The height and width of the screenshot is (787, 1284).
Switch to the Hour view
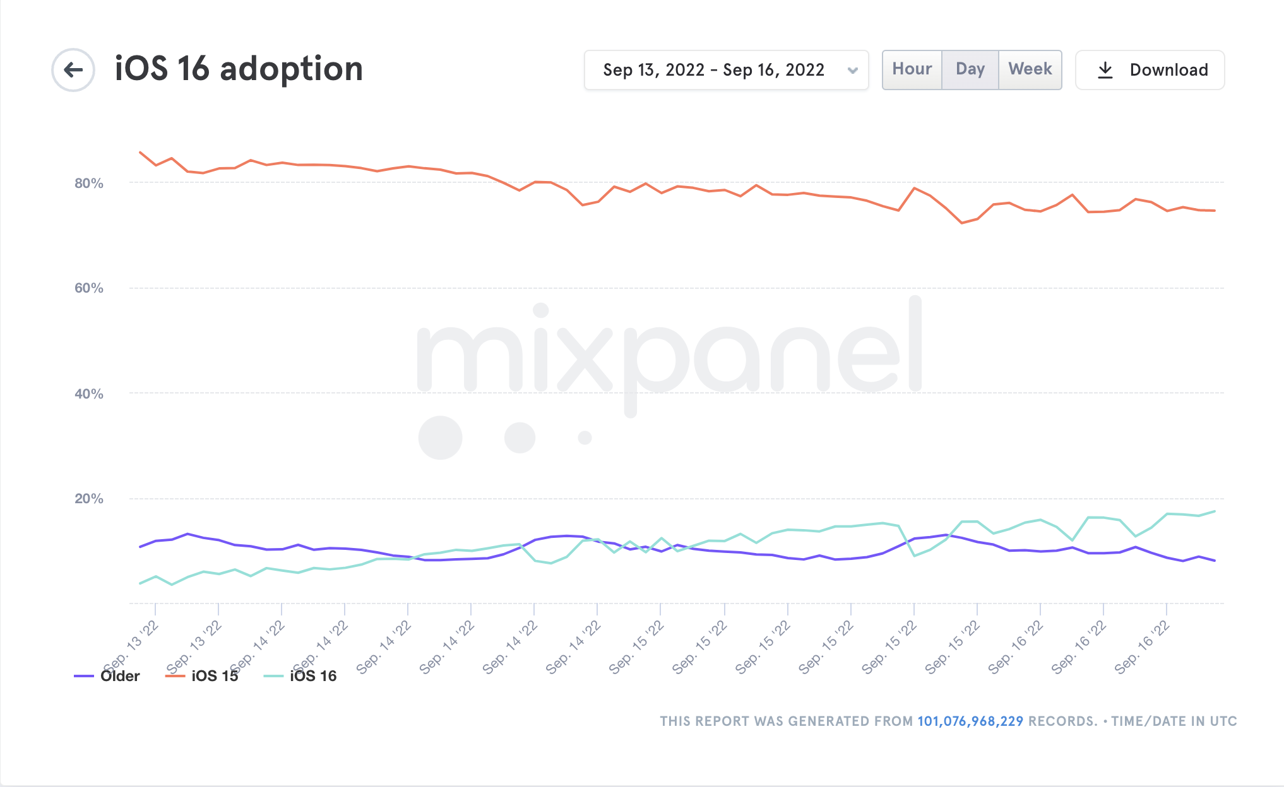[912, 69]
